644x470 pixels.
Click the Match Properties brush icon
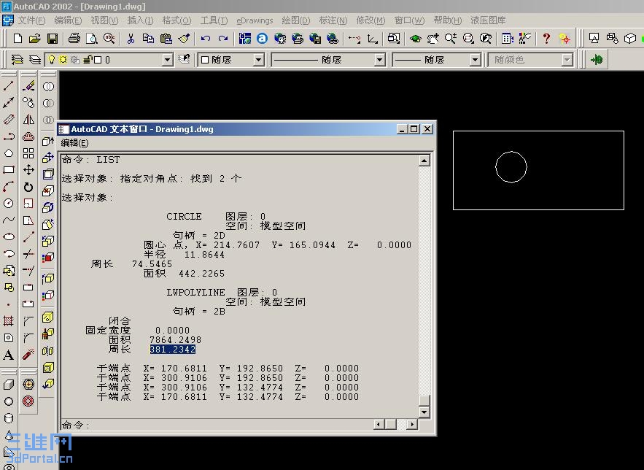[184, 39]
